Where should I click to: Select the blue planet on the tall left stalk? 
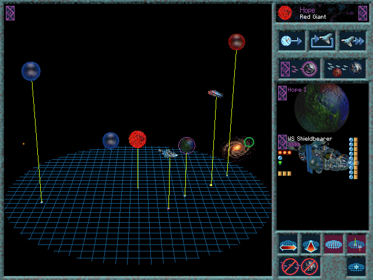(x=31, y=71)
